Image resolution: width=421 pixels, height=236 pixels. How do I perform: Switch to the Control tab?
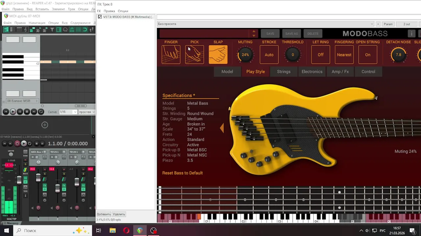point(368,71)
